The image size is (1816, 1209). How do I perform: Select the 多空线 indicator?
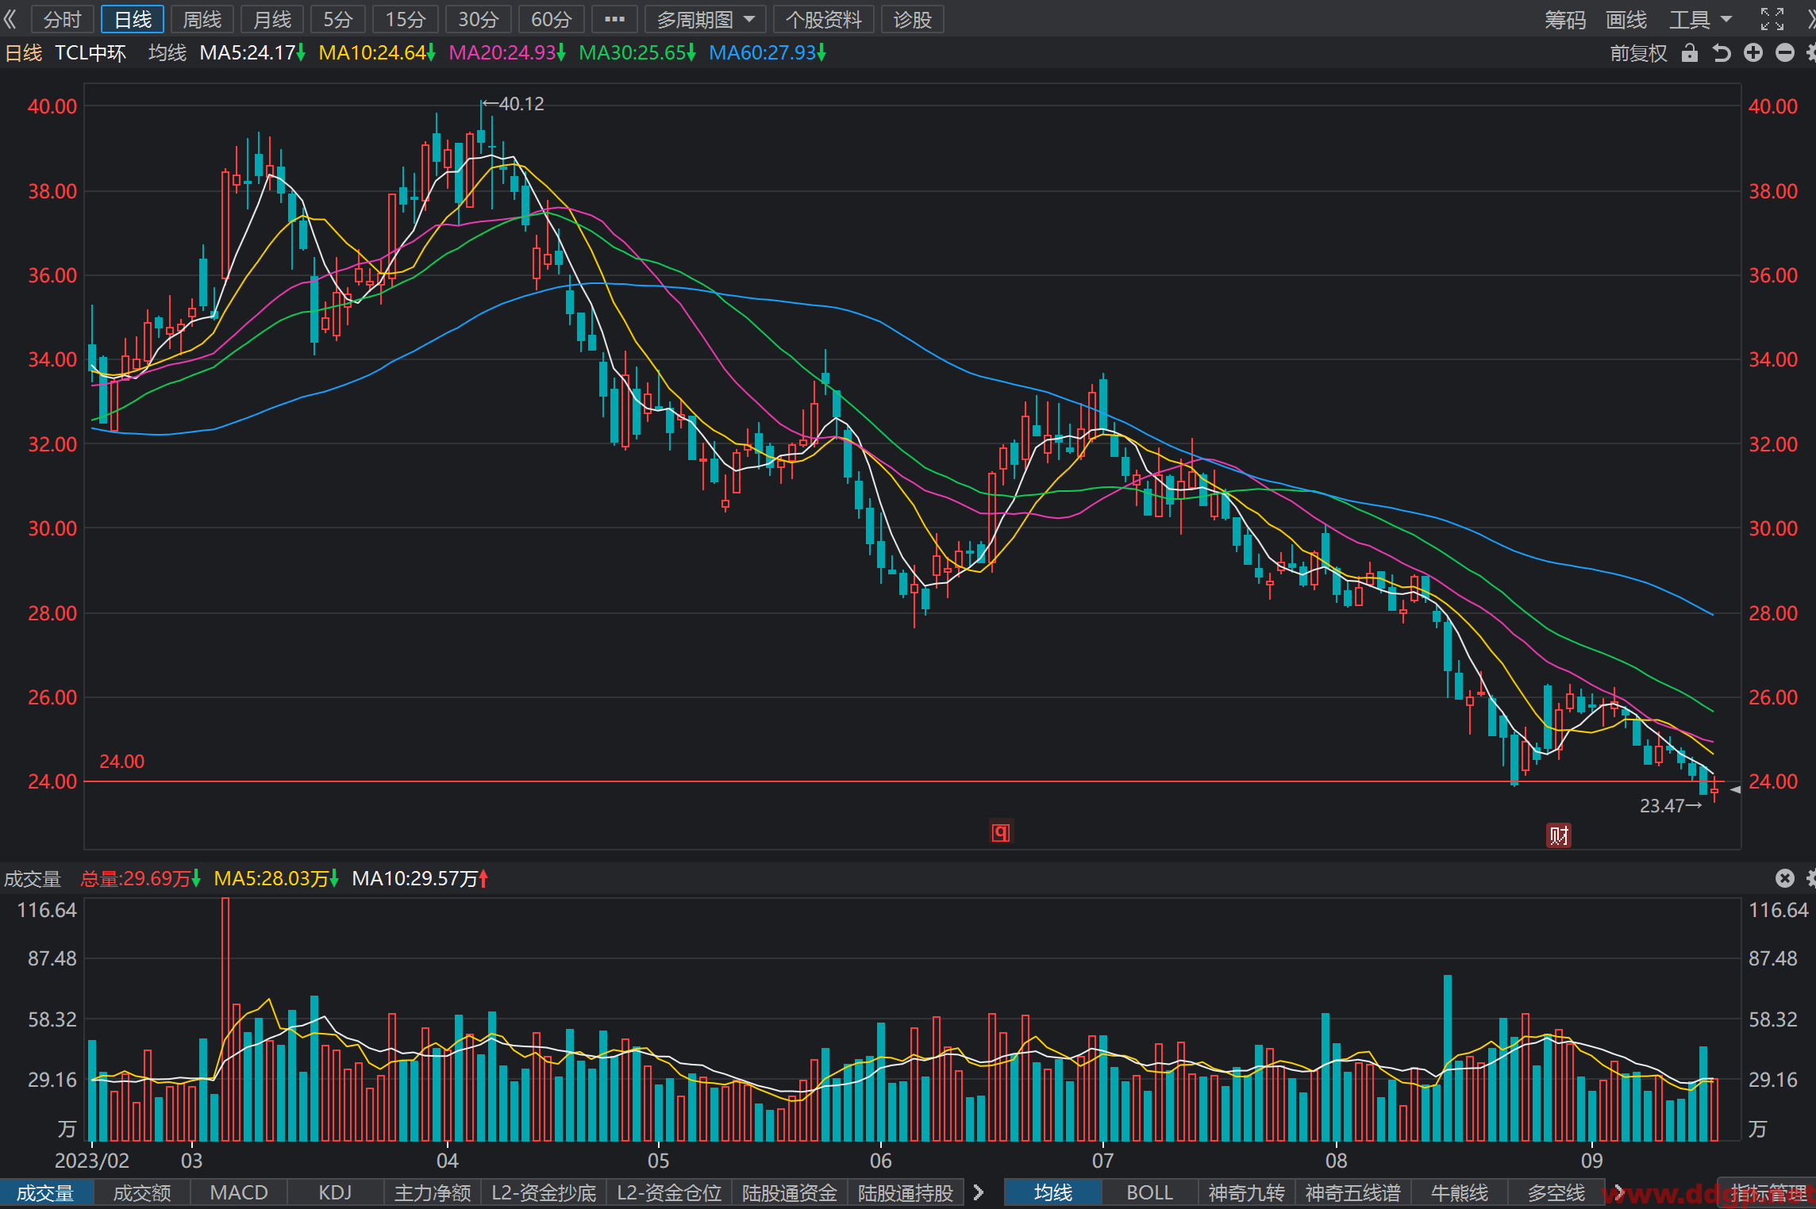click(1556, 1193)
